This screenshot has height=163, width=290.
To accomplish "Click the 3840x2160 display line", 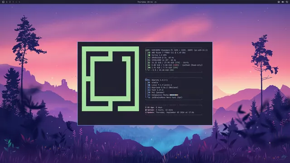I will [163, 58].
